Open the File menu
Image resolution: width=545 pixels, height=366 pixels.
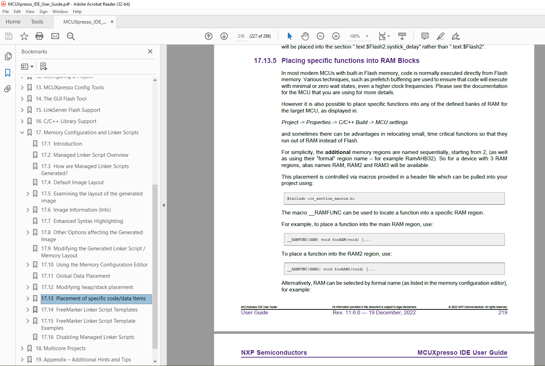point(6,12)
